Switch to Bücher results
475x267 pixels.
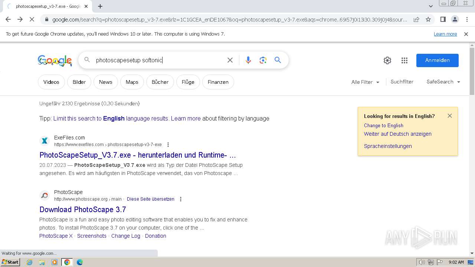[x=160, y=82]
